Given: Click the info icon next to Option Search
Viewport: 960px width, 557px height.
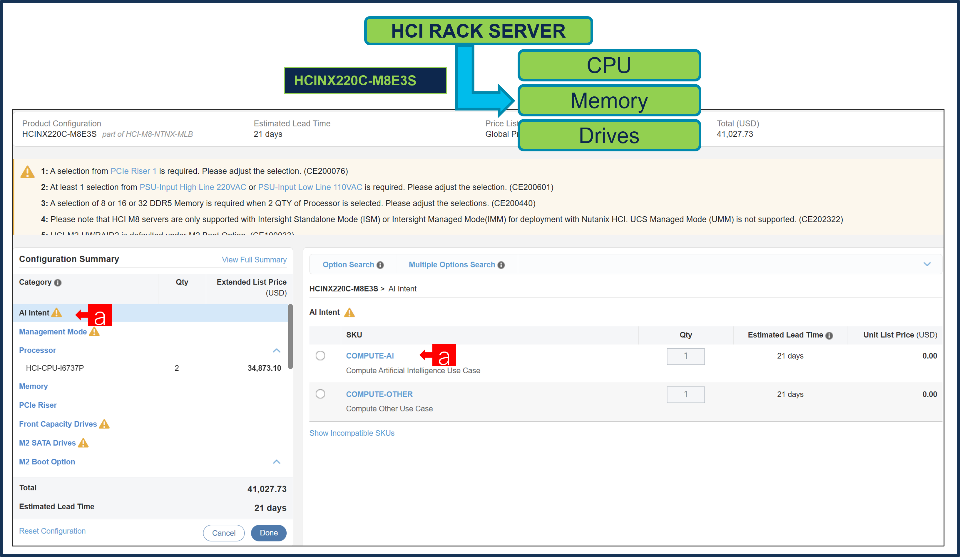Looking at the screenshot, I should click(380, 265).
